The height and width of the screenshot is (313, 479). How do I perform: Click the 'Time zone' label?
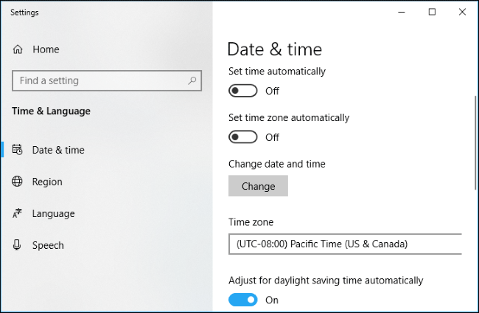coord(251,222)
